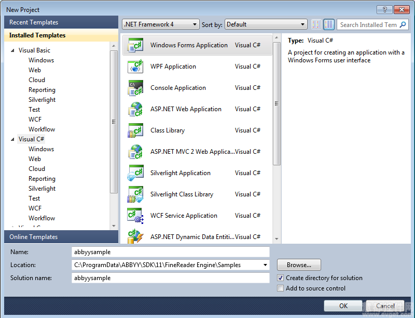This screenshot has width=415, height=318.
Task: Click the search magnifier icon
Action: pyautogui.click(x=403, y=24)
